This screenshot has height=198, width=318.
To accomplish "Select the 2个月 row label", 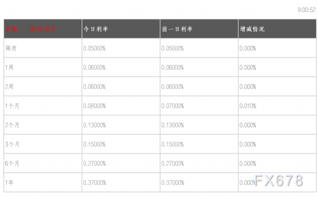I will [x=12, y=125].
